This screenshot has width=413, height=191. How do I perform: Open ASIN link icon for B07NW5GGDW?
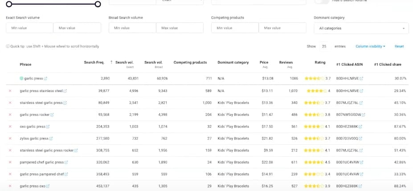[364, 115]
